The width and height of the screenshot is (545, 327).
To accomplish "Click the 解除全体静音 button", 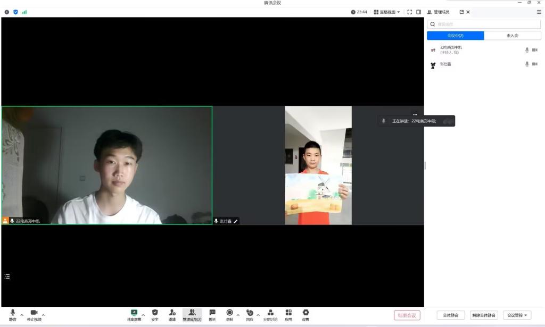I will coord(484,315).
